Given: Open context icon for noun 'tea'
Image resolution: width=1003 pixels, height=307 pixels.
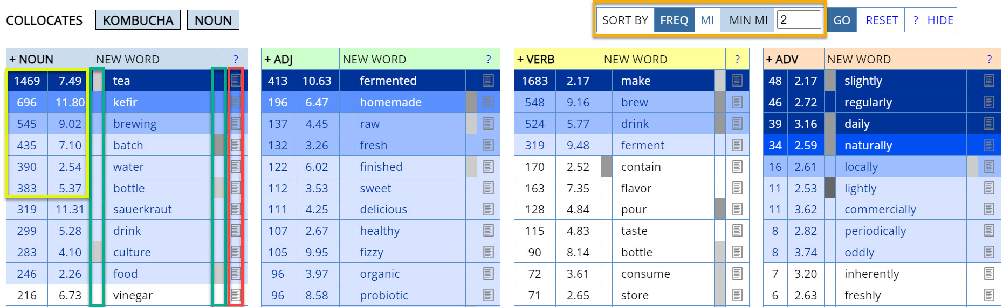Looking at the screenshot, I should tap(236, 81).
